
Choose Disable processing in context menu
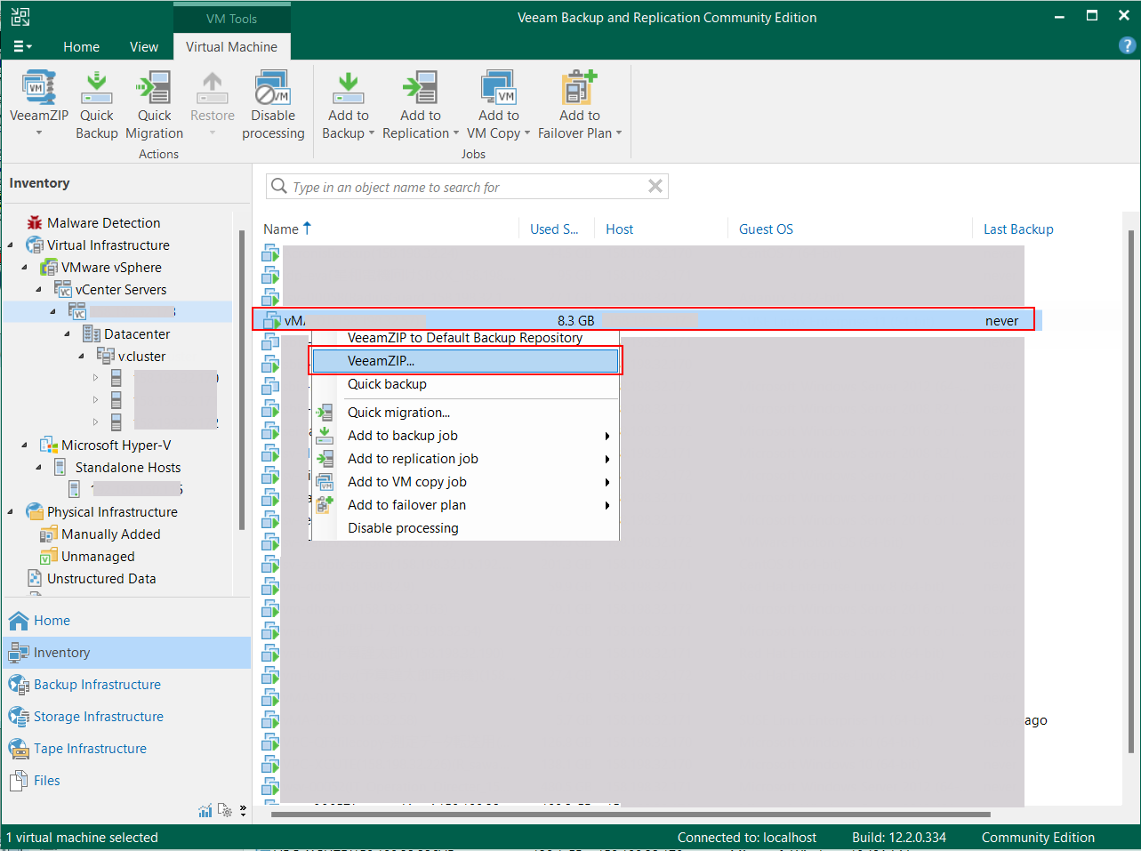click(x=465, y=528)
